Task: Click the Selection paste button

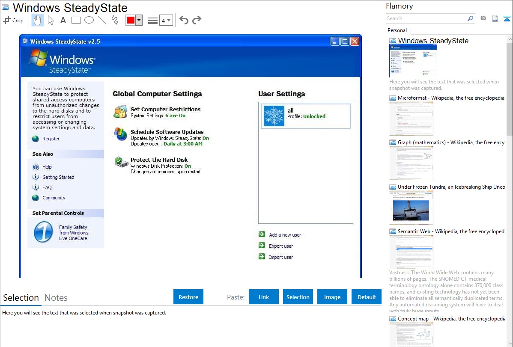Action: [298, 297]
